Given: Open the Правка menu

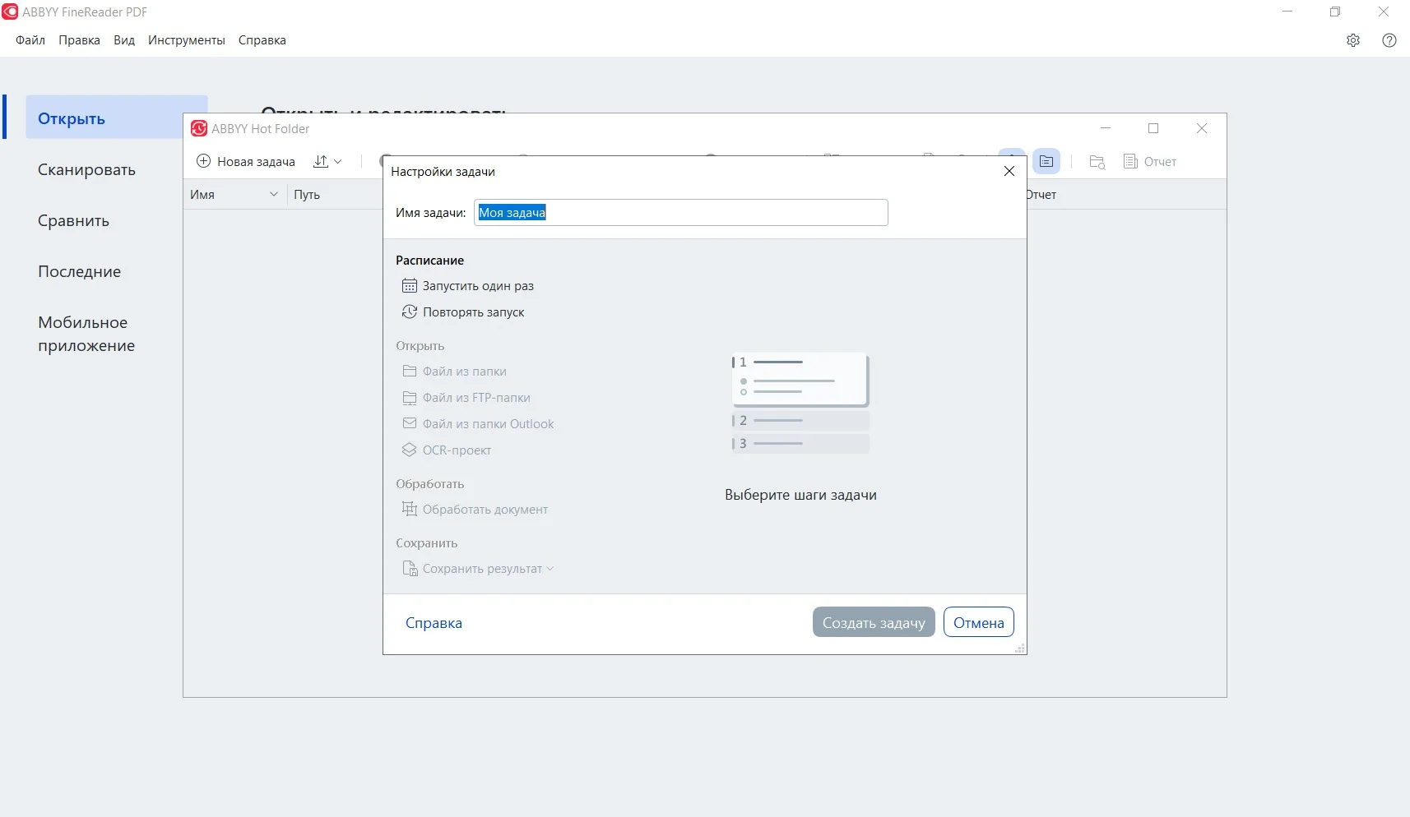Looking at the screenshot, I should click(x=79, y=40).
